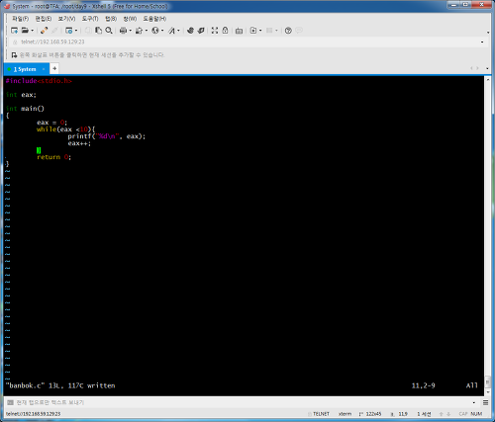Image resolution: width=495 pixels, height=422 pixels.
Task: Click the telnet address bar field
Action: pos(246,42)
